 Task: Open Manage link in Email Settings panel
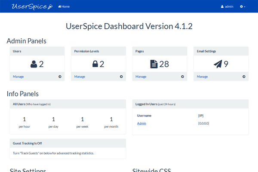[x=202, y=77]
